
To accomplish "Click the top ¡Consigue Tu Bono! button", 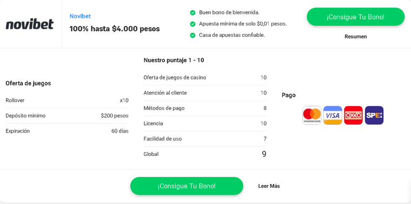I will pos(356,17).
